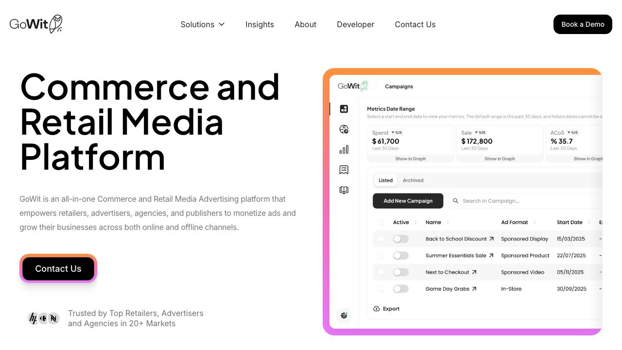Screen dimensions: 622x350
Task: Click ACoS %15 change indicator
Action: click(x=573, y=132)
